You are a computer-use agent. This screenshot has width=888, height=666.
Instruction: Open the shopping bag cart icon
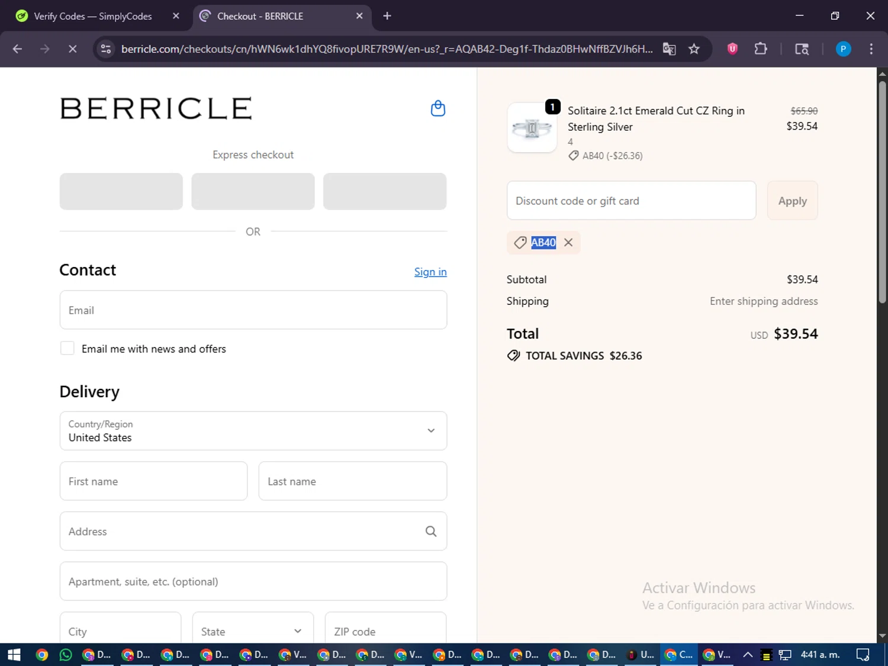click(x=438, y=108)
